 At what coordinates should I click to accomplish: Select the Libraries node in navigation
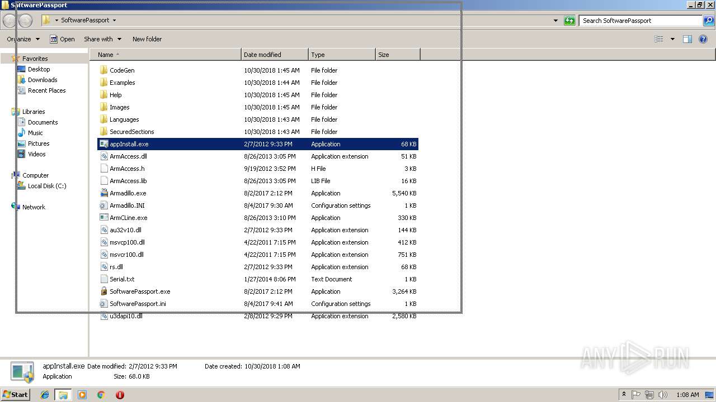click(x=34, y=112)
